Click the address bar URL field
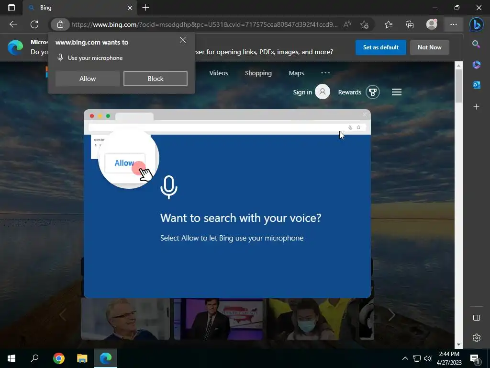490x368 pixels. (205, 24)
